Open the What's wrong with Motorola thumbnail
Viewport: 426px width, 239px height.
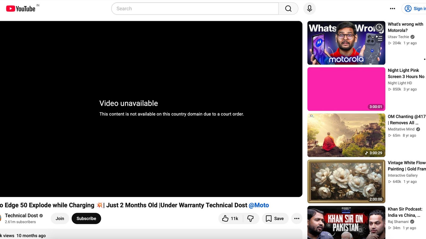point(346,43)
